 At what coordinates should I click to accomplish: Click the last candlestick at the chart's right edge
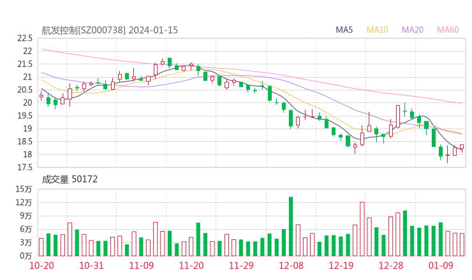click(462, 148)
